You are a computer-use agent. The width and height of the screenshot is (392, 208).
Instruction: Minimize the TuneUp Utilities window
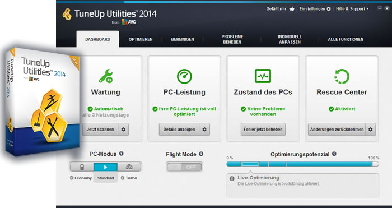[x=380, y=8]
